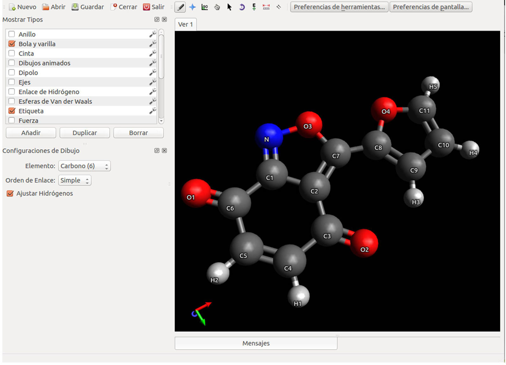Click Preferencias de herramientas button

tap(339, 7)
